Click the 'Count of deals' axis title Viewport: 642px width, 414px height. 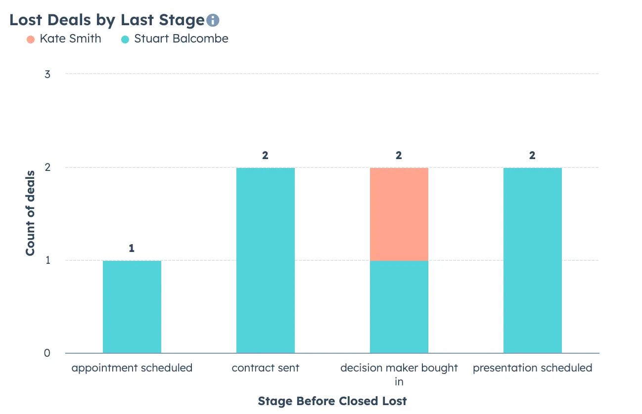31,213
